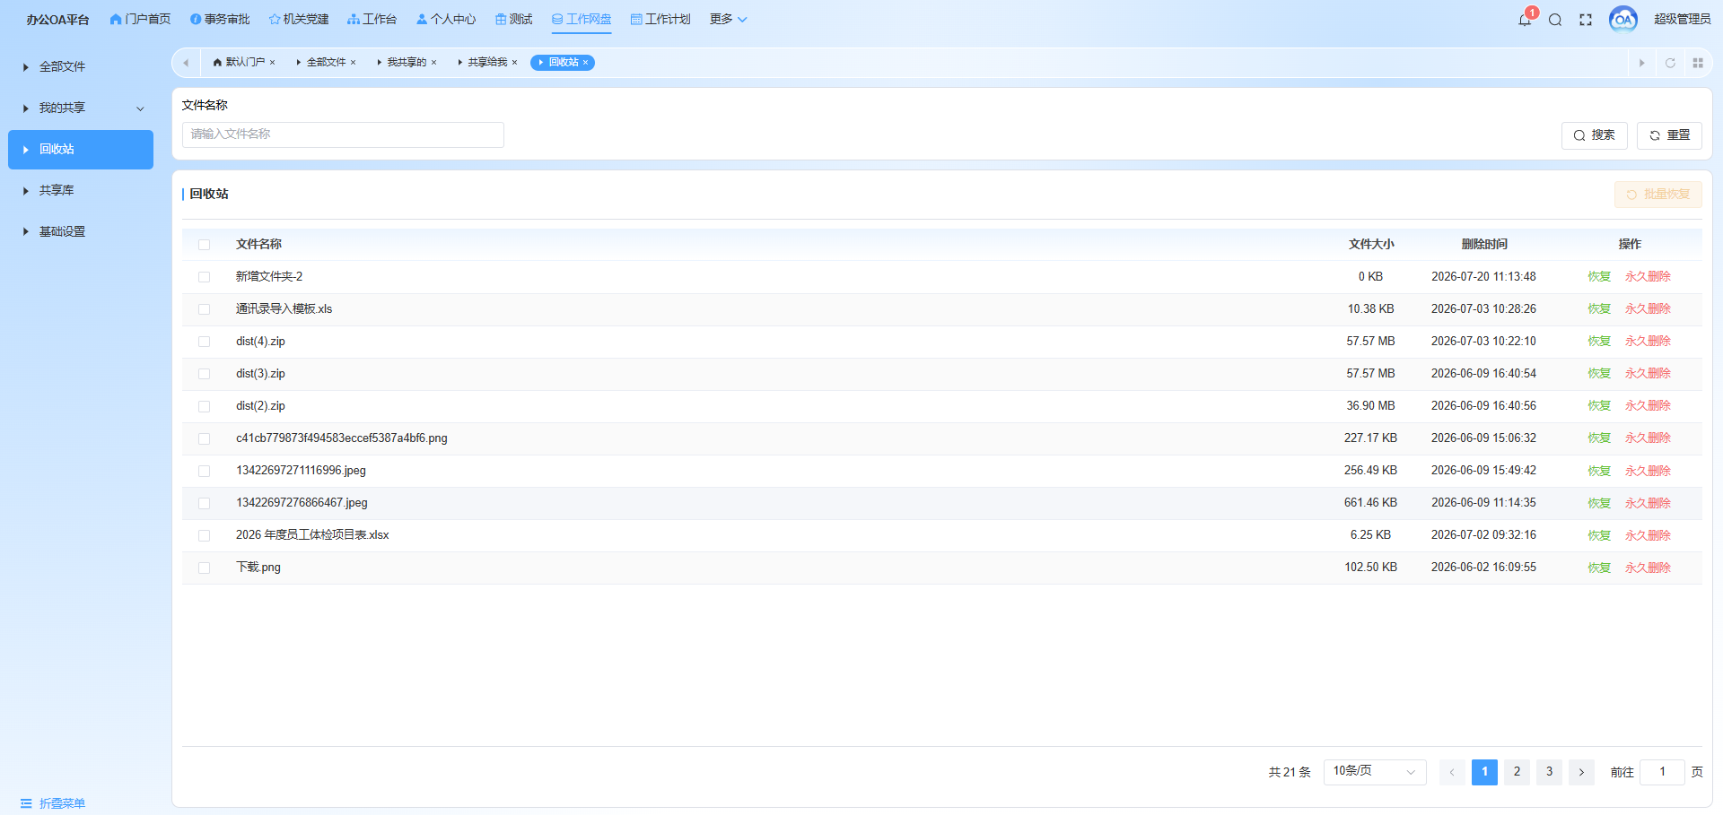Open the 工作台 menu
Image resolution: width=1723 pixels, height=815 pixels.
pos(372,19)
